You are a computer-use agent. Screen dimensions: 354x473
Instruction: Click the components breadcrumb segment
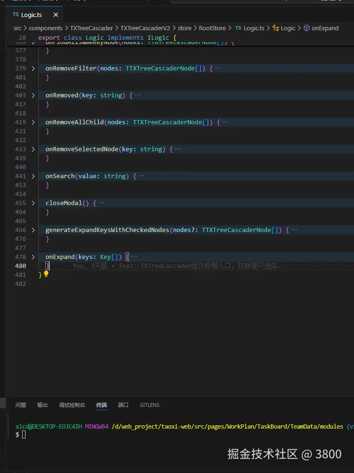[x=45, y=28]
